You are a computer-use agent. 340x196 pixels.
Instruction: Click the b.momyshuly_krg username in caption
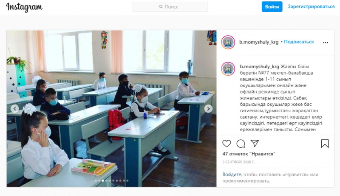tap(259, 66)
